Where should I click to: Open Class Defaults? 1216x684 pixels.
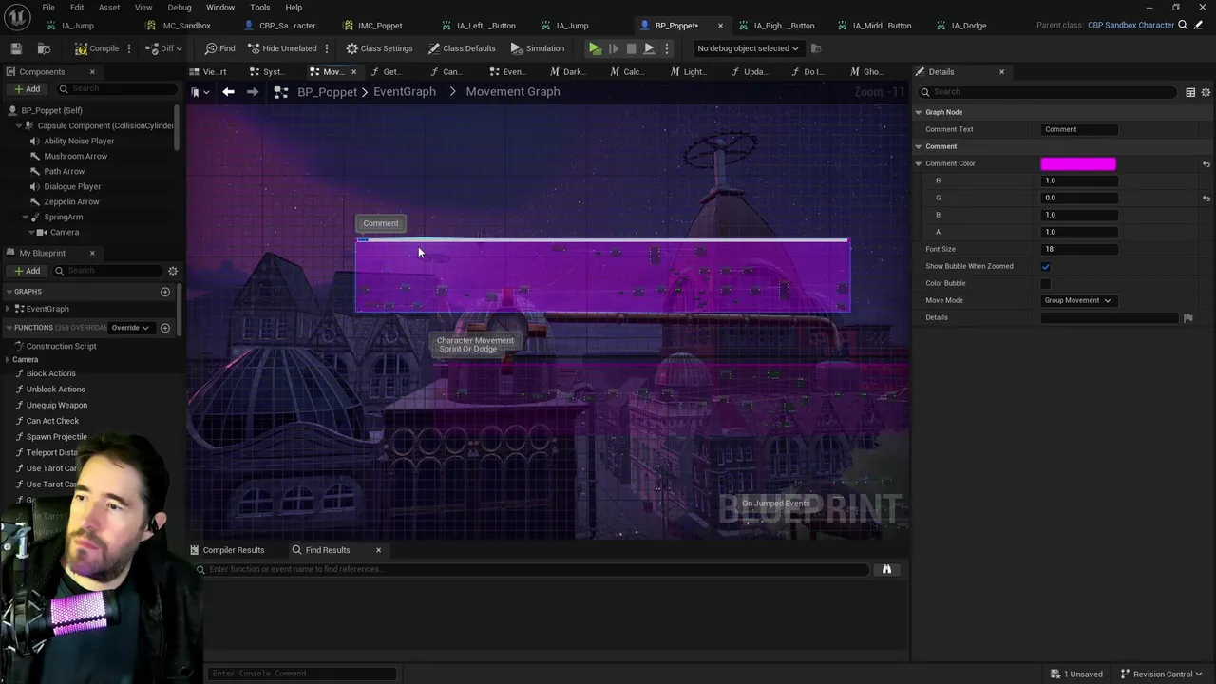pyautogui.click(x=462, y=48)
